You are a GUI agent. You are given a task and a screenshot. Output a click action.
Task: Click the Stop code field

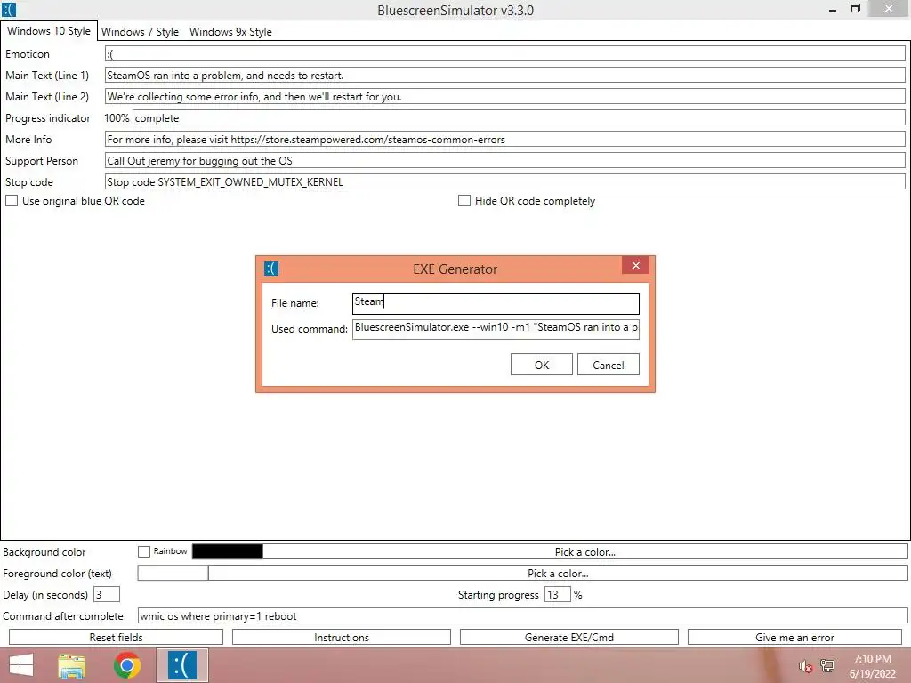[505, 181]
